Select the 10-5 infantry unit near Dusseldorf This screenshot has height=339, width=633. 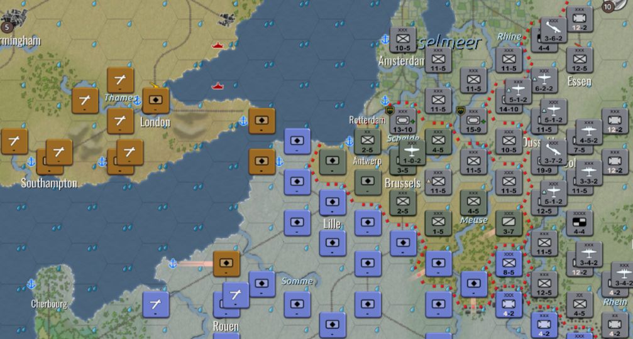[x=509, y=141]
